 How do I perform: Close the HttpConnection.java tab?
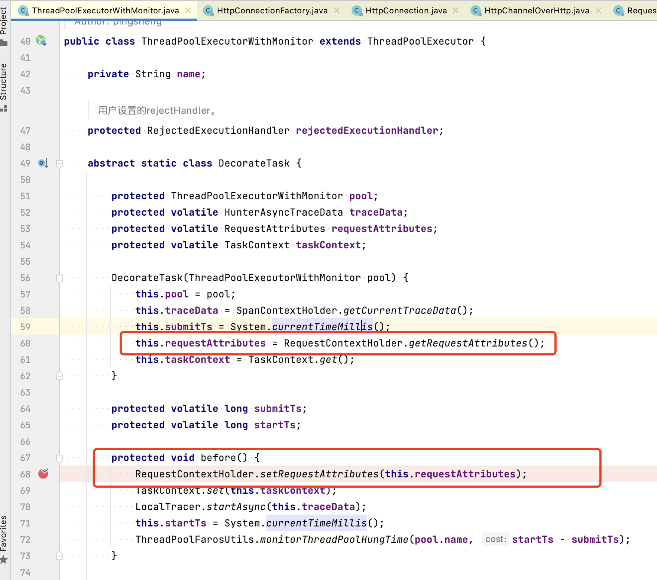click(x=456, y=10)
